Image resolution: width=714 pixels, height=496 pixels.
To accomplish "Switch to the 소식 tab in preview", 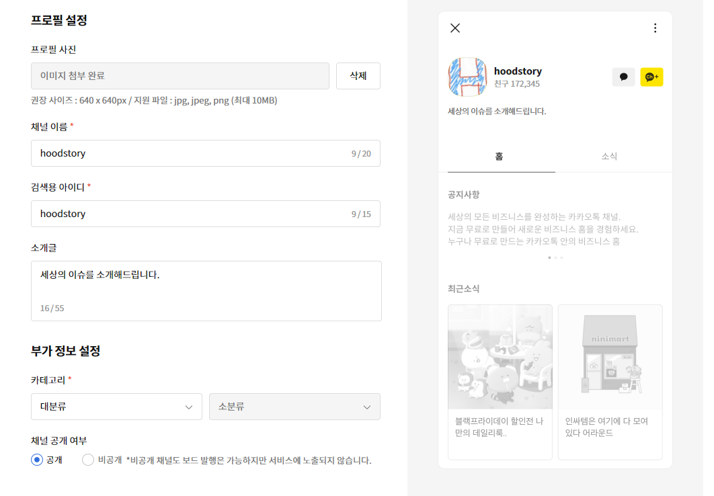I will 609,157.
